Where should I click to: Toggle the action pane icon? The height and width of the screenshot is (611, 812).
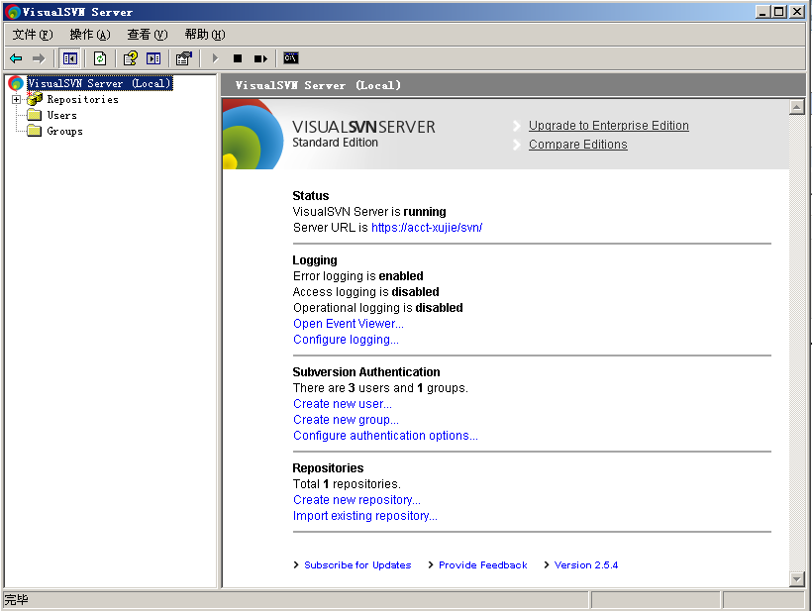point(153,58)
